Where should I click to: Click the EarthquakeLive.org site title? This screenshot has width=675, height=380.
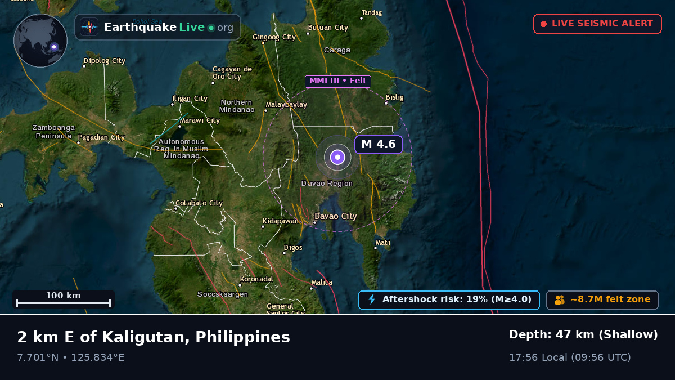pyautogui.click(x=169, y=27)
